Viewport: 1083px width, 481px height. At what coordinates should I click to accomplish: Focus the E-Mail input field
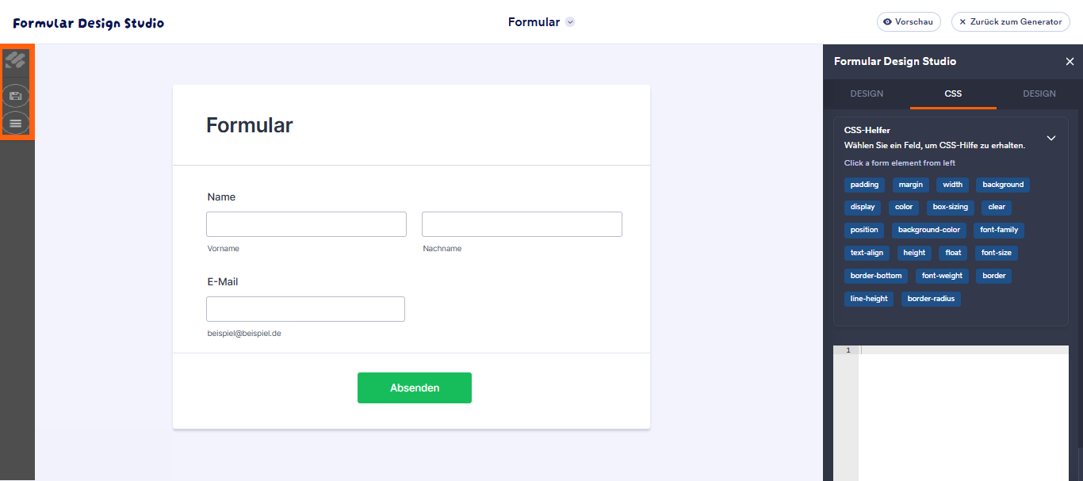point(305,309)
